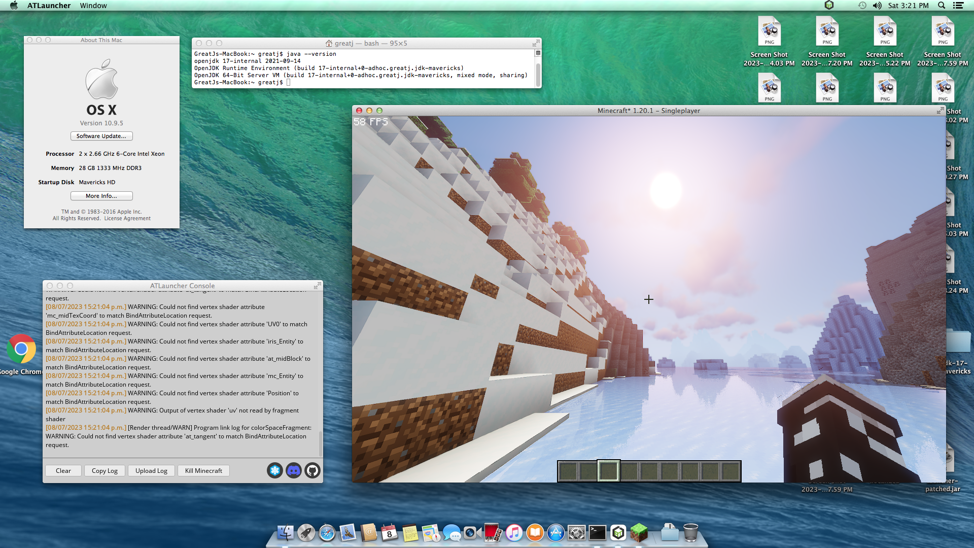This screenshot has height=548, width=974.
Task: Click the ATLauncher menu bar status icon
Action: pos(829,6)
